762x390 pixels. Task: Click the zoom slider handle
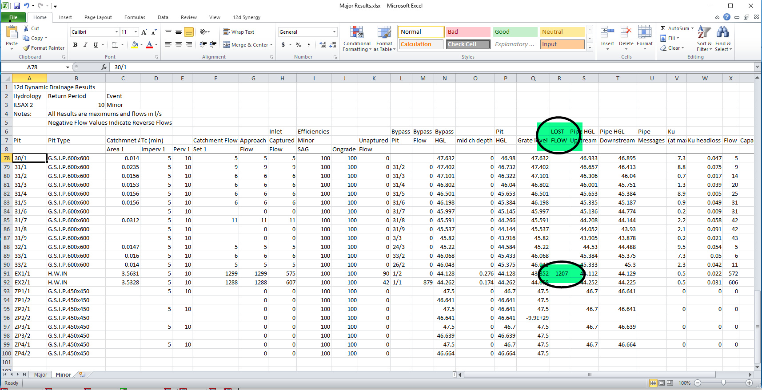click(723, 383)
